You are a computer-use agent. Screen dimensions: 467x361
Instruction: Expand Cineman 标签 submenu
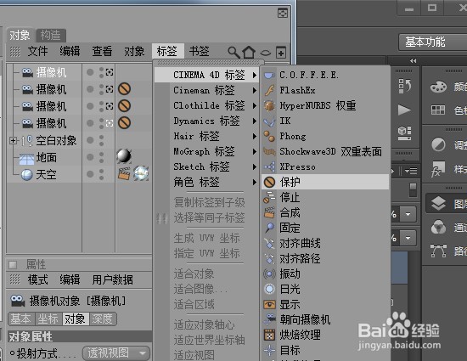pos(206,90)
